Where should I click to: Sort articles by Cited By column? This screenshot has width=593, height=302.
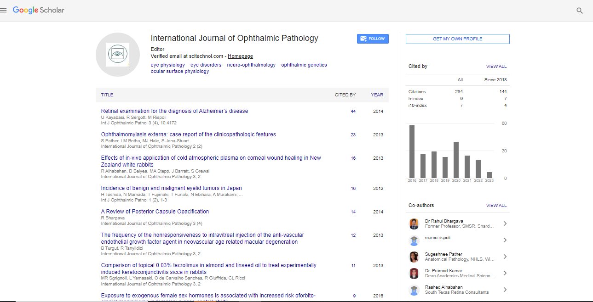[345, 95]
